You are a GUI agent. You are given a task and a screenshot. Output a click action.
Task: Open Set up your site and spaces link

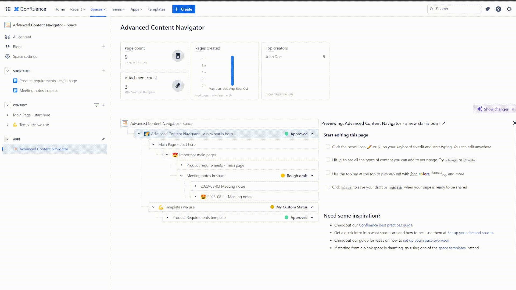tap(470, 233)
